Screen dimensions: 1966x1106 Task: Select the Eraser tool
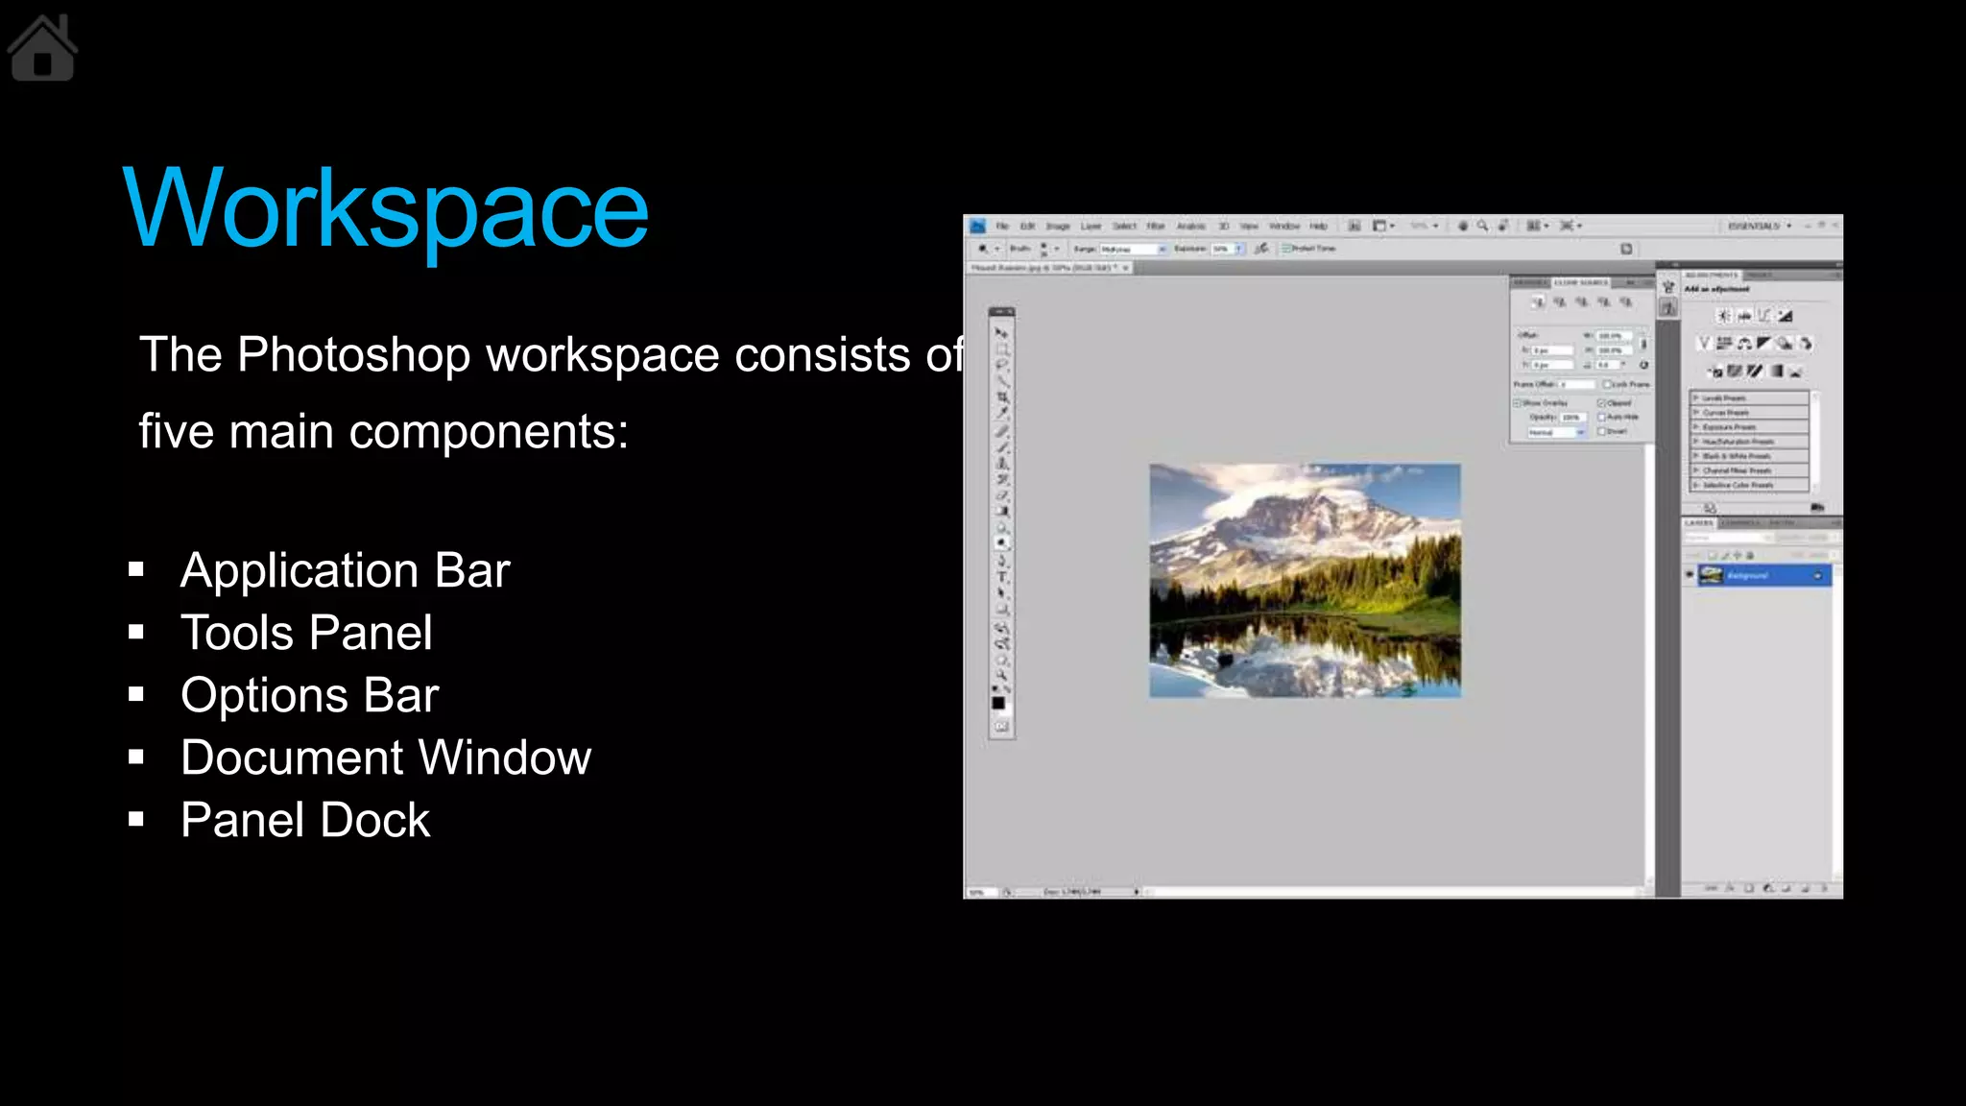pyautogui.click(x=1002, y=495)
